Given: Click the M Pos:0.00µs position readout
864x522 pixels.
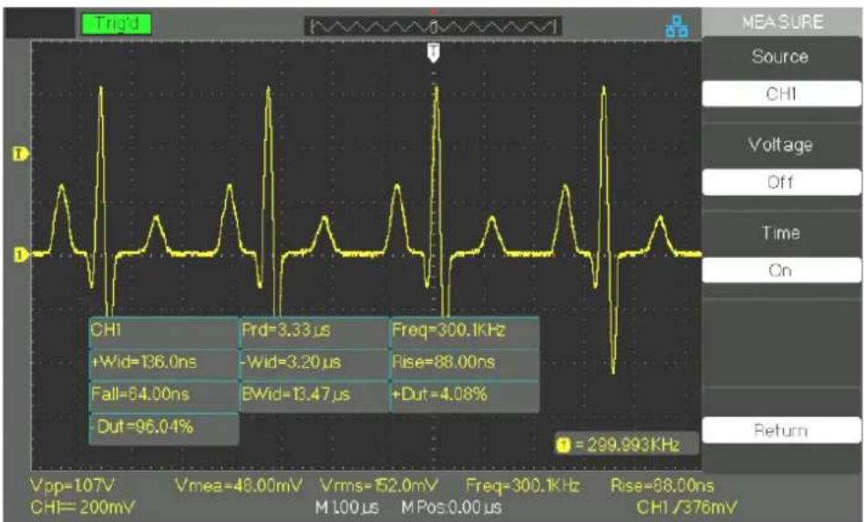Looking at the screenshot, I should coord(452,507).
